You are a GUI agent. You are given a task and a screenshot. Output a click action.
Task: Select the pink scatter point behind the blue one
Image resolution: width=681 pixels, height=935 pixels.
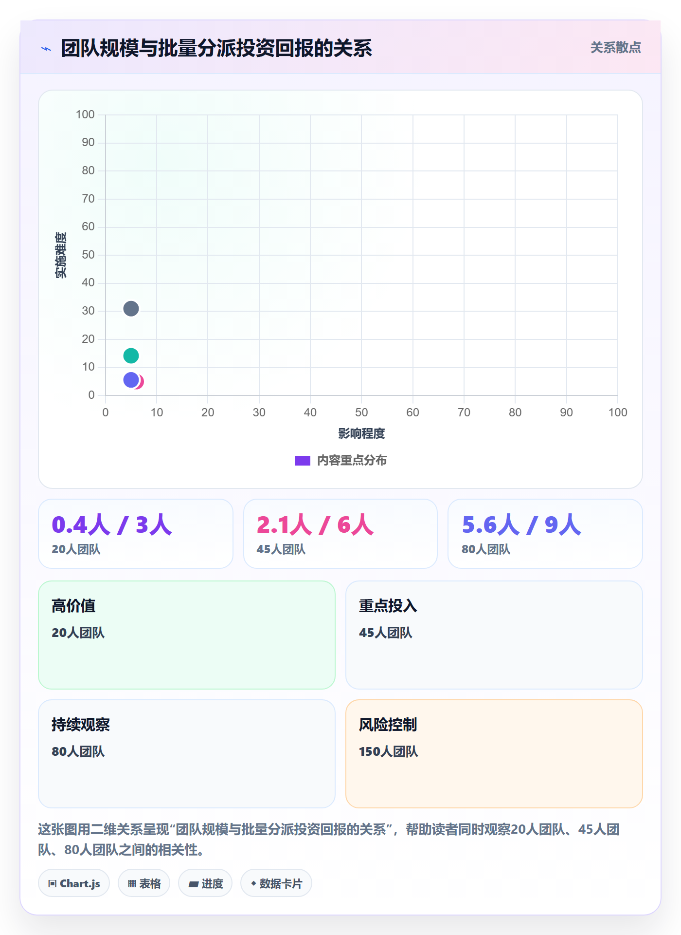coord(141,382)
